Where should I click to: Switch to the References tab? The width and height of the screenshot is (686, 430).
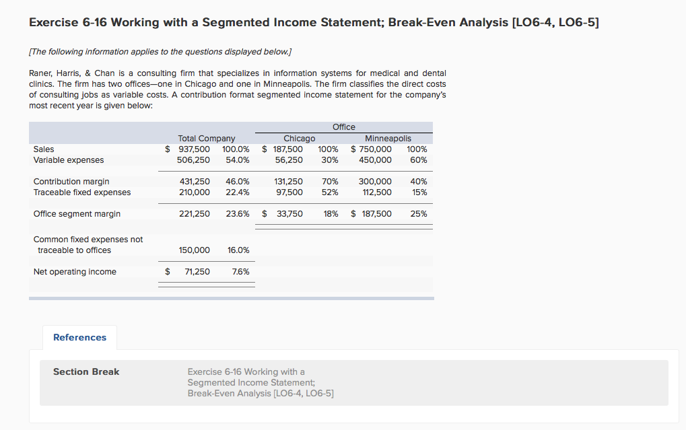(x=79, y=337)
